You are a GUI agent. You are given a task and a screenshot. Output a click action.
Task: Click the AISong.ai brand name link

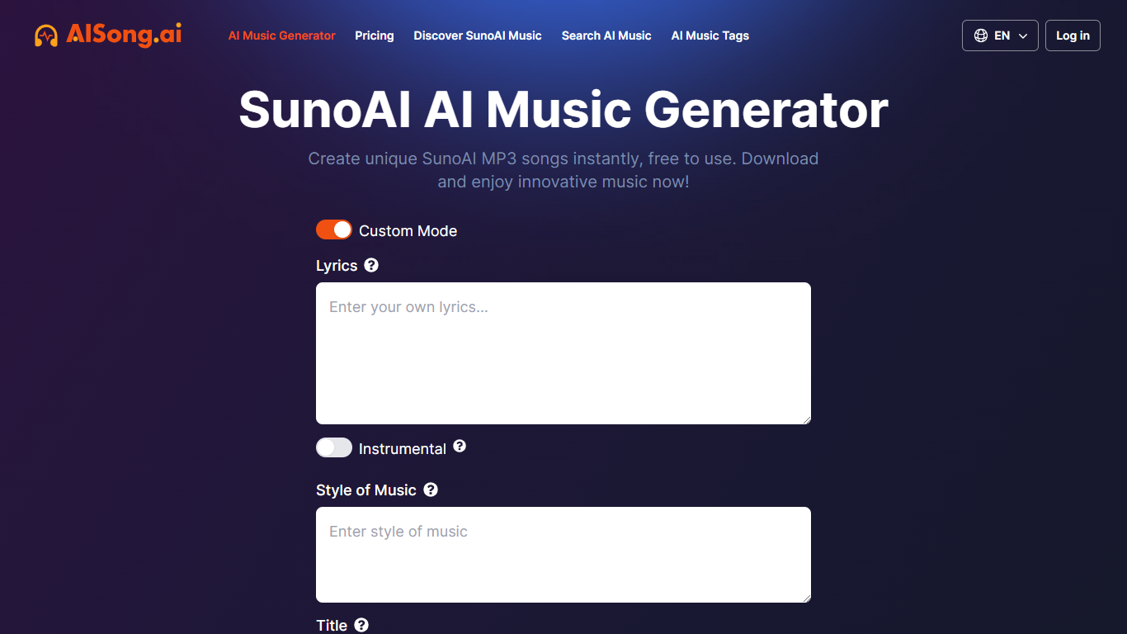[124, 35]
